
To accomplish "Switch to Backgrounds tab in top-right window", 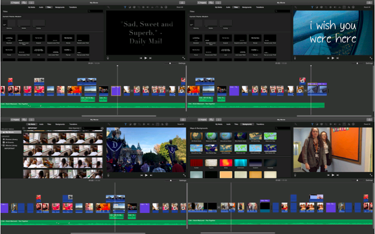I will [247, 7].
